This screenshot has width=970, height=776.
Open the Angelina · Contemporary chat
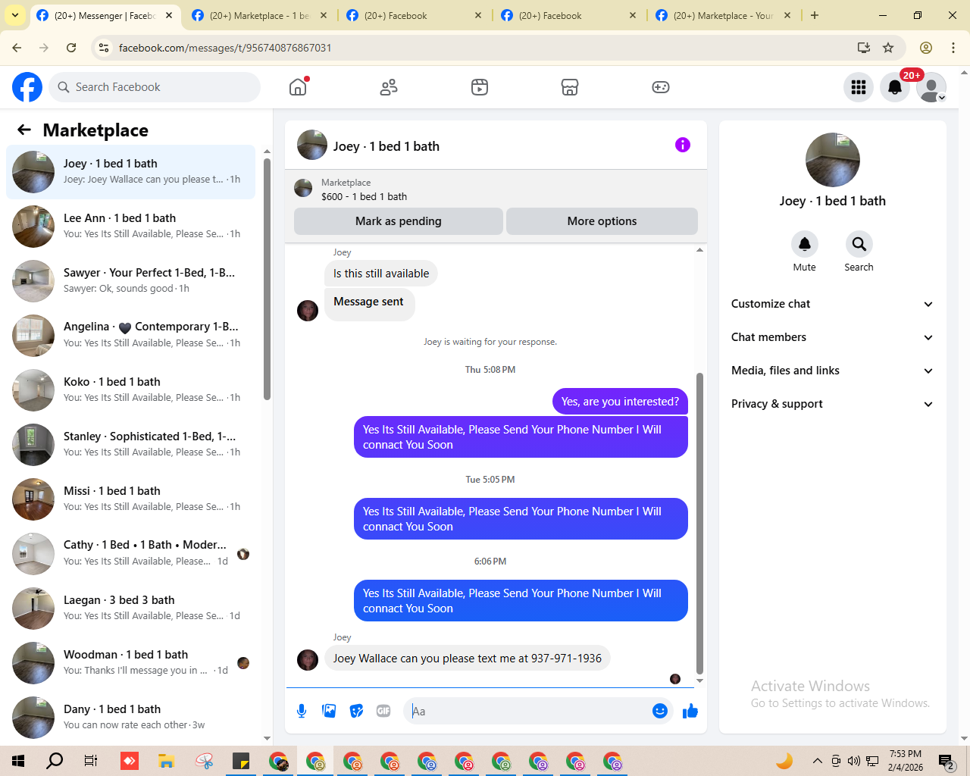point(131,336)
